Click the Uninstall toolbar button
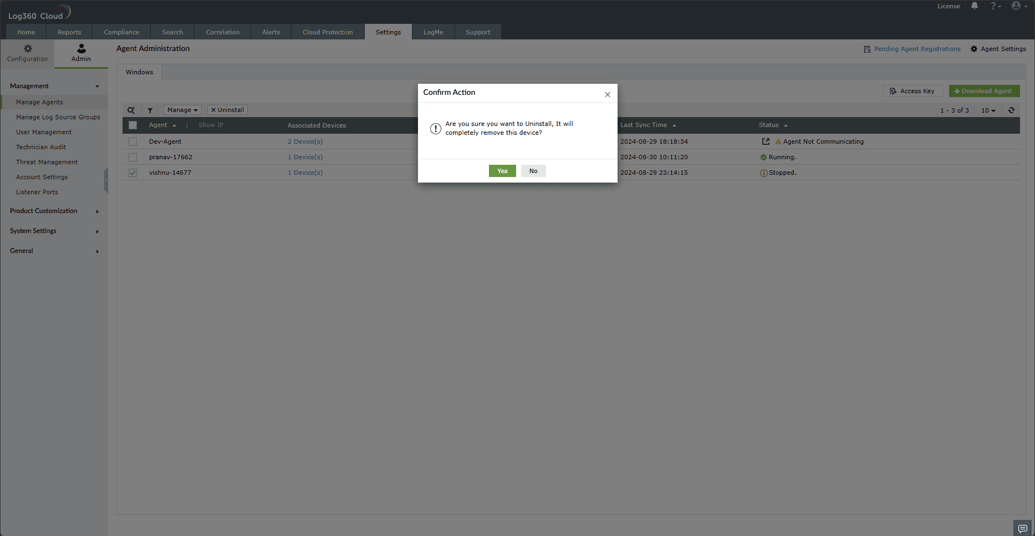 tap(227, 110)
